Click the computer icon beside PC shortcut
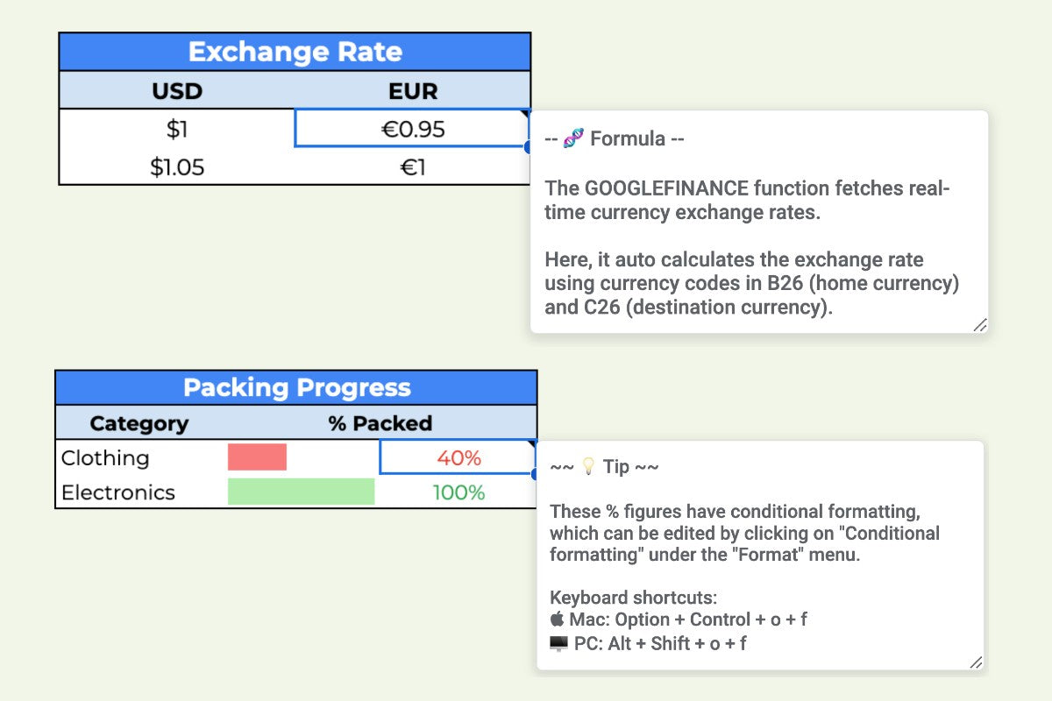Viewport: 1052px width, 701px height. 558,644
